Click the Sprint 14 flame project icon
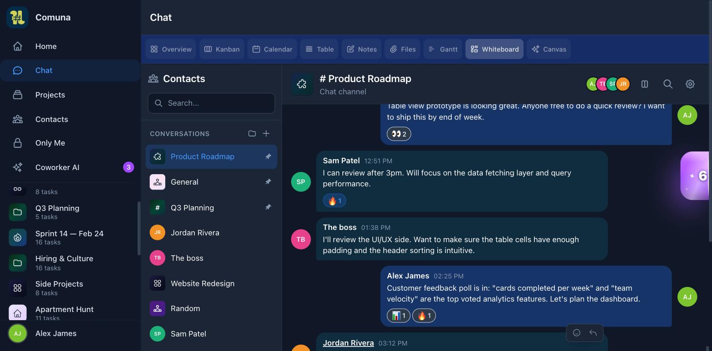Screen dimensions: 712x351 coord(17,238)
